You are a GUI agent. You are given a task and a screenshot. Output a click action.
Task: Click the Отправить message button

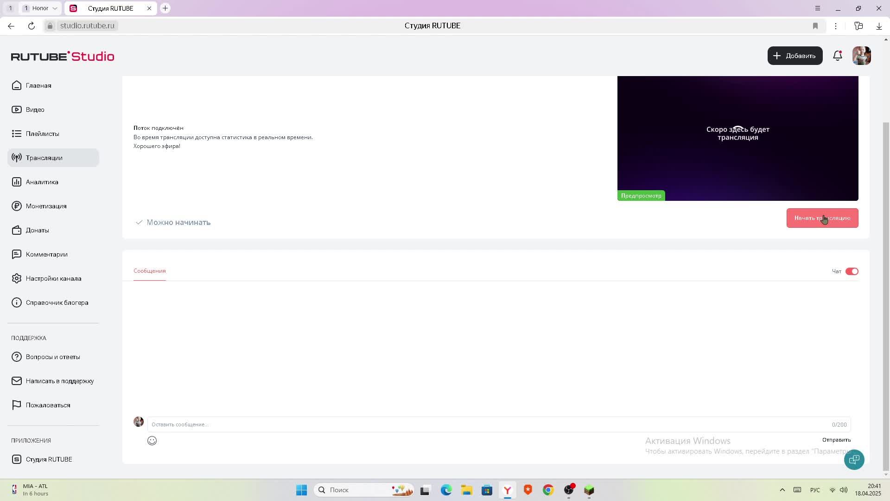[836, 440]
